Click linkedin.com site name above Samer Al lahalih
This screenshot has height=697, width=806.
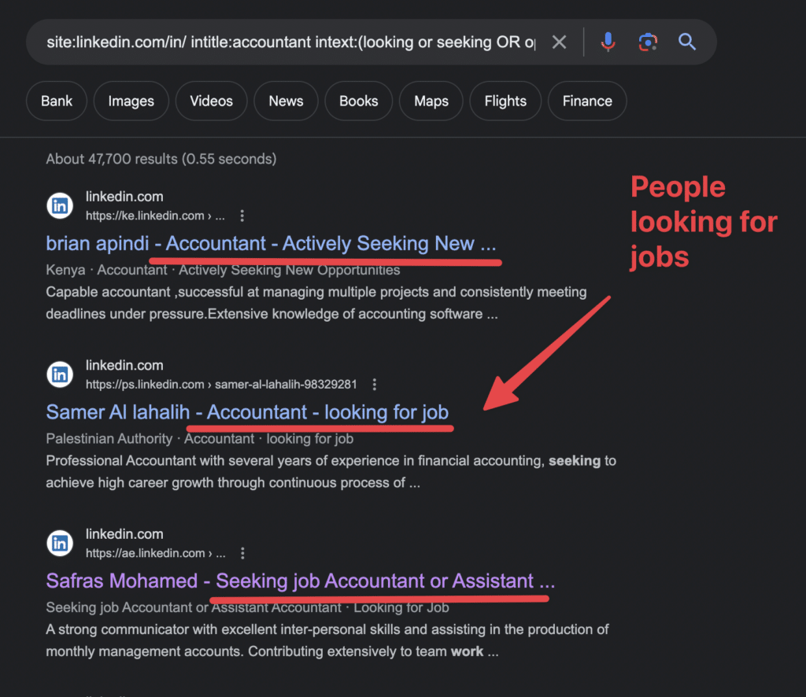pyautogui.click(x=124, y=365)
